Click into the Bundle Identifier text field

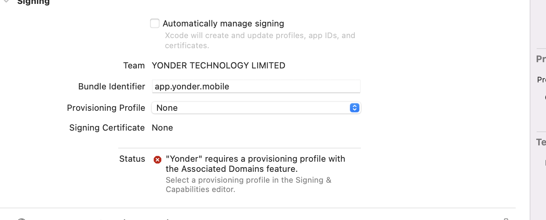point(256,86)
